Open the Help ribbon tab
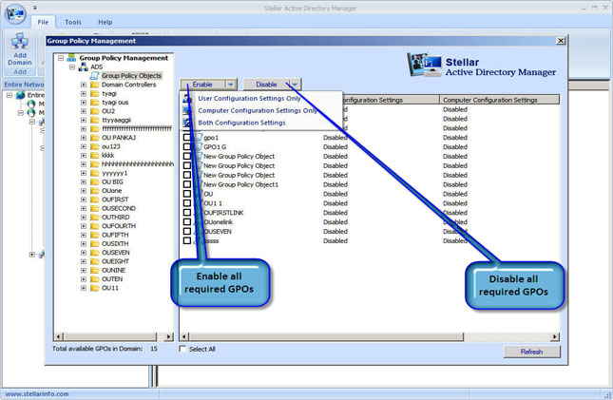The height and width of the screenshot is (400, 613). pos(105,22)
